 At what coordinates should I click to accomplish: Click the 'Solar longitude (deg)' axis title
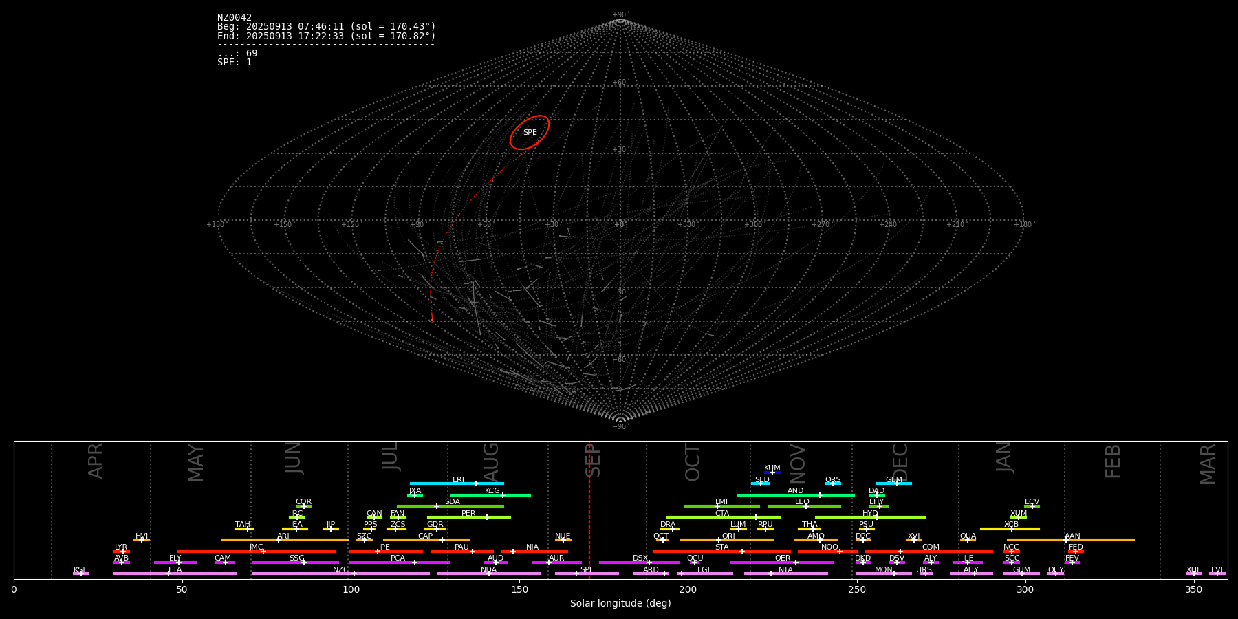[x=620, y=604]
